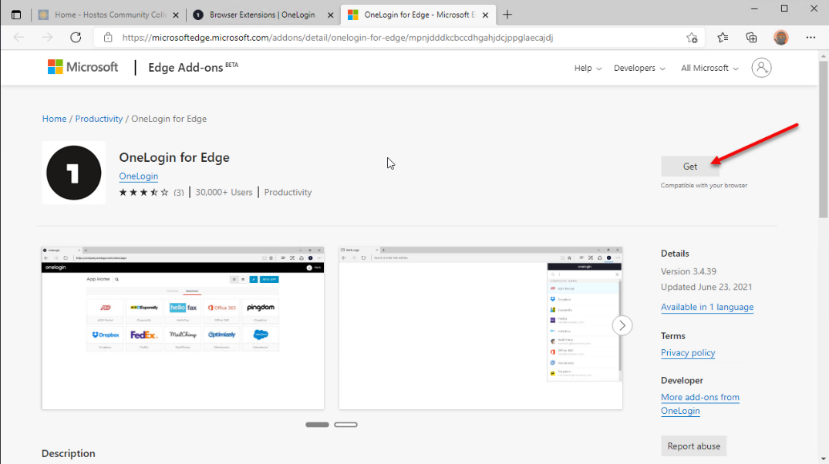The width and height of the screenshot is (829, 464).
Task: Show next screenshot with carousel arrow
Action: (x=622, y=325)
